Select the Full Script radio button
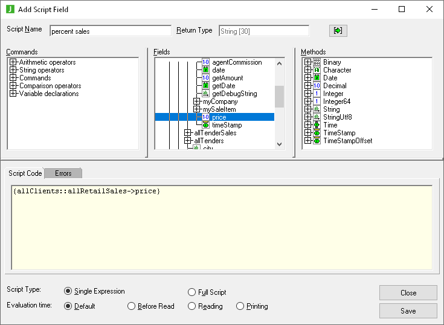 coord(192,292)
